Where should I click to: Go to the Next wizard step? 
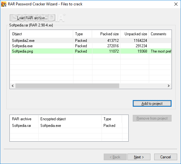[139, 157]
